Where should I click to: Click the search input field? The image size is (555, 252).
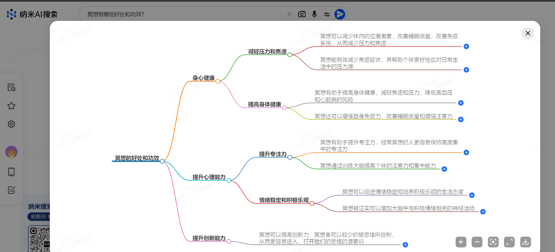click(185, 14)
